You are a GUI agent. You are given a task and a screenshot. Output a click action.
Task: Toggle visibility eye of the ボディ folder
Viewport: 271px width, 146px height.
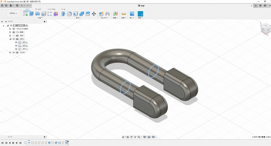tap(14, 39)
